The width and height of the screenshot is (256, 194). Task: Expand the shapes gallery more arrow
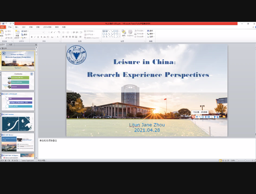(x=120, y=37)
